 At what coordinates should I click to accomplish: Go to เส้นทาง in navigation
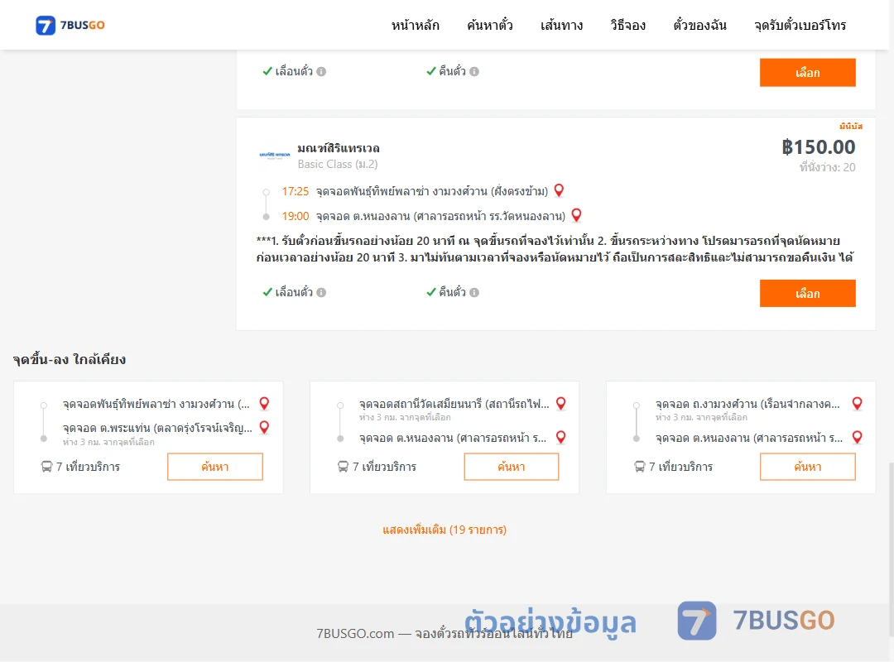click(561, 25)
